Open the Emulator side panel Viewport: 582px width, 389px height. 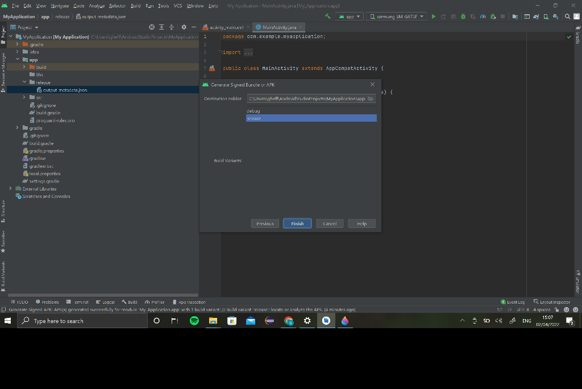(578, 282)
